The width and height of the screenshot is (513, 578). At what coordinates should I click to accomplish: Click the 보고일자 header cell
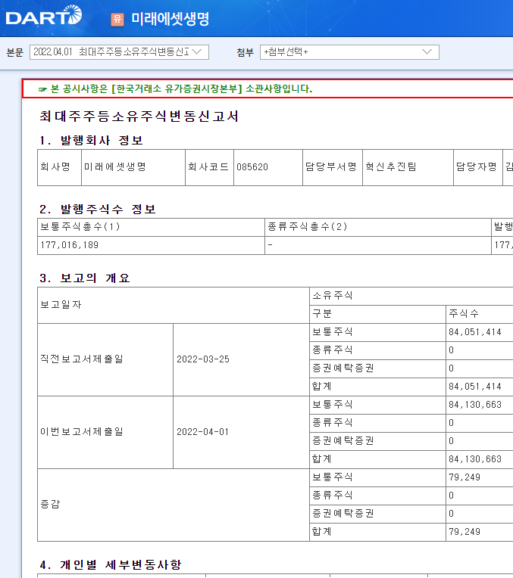pyautogui.click(x=174, y=305)
